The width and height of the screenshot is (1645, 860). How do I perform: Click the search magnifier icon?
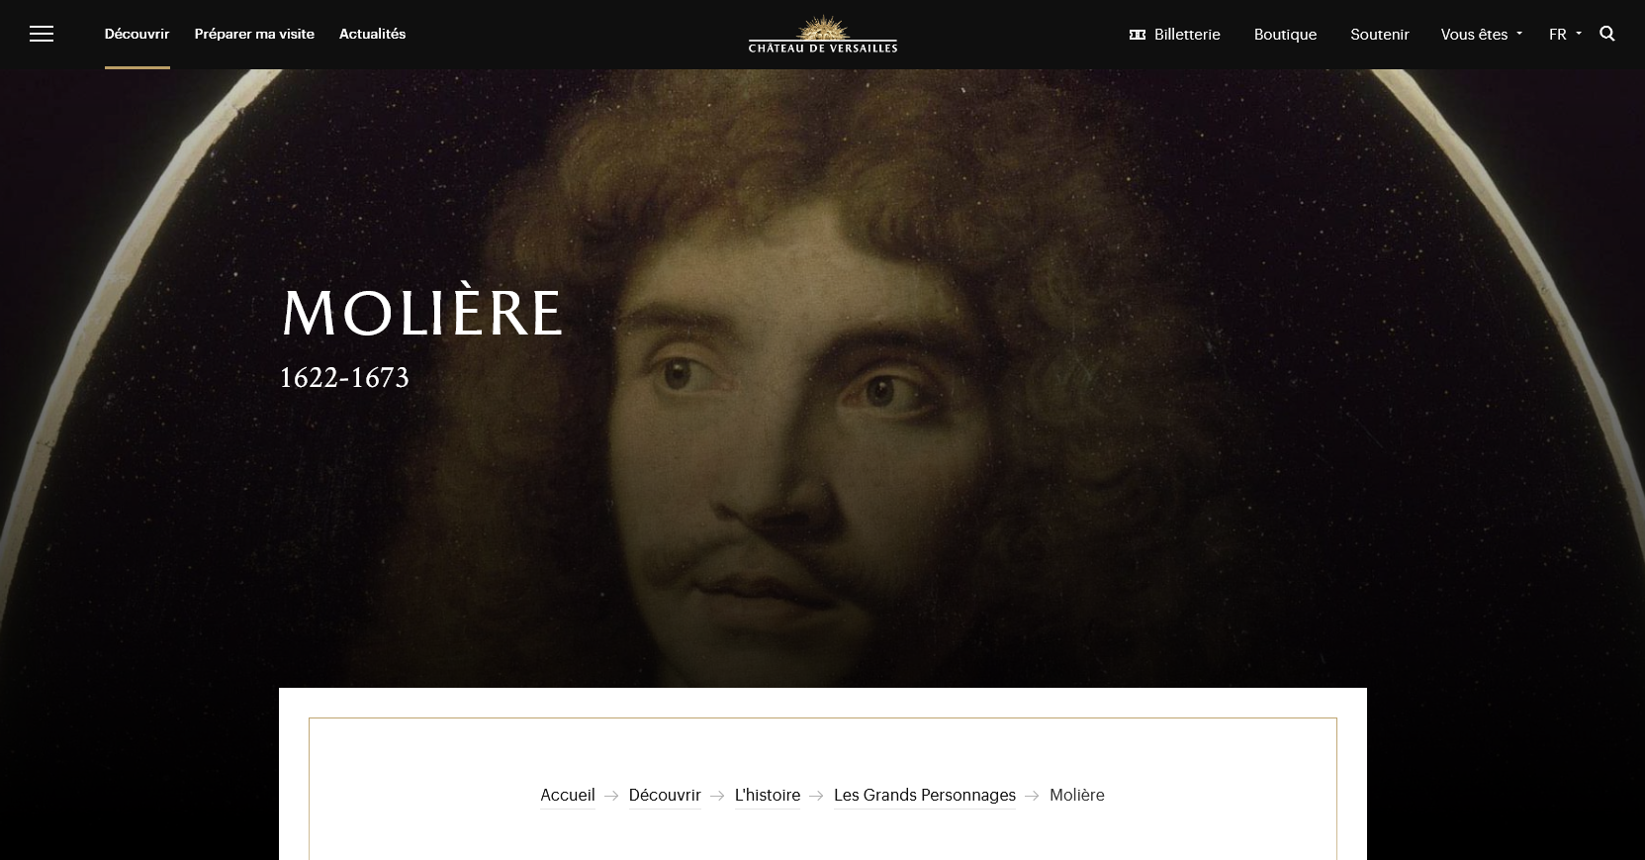[1607, 34]
